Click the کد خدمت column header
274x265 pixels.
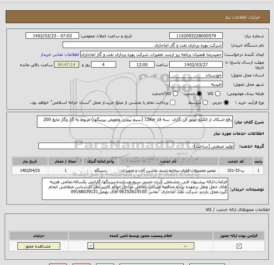[x=236, y=161]
